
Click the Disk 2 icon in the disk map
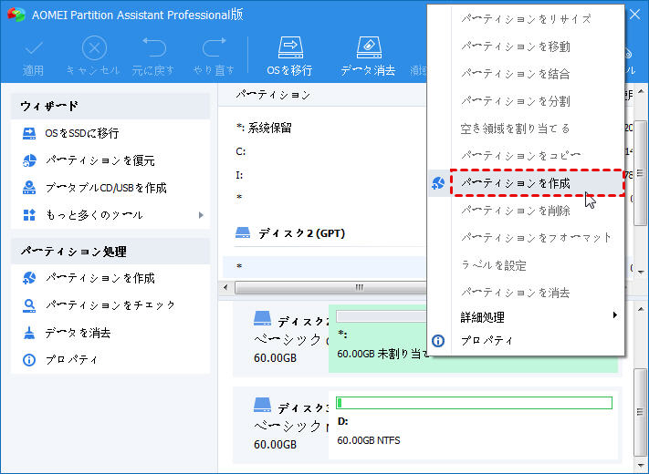262,319
